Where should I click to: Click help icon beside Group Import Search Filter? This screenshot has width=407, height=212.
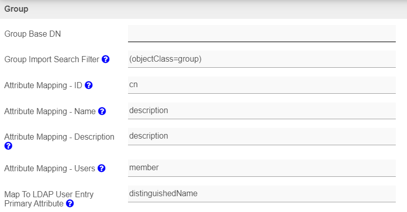point(106,59)
